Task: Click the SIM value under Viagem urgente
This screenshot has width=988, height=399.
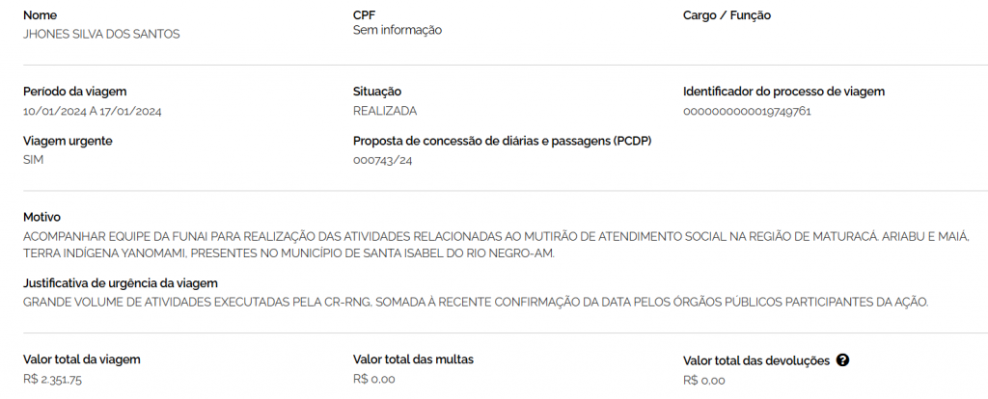Action: click(x=34, y=159)
